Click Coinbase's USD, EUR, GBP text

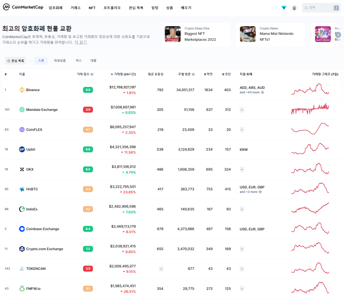coord(252,229)
